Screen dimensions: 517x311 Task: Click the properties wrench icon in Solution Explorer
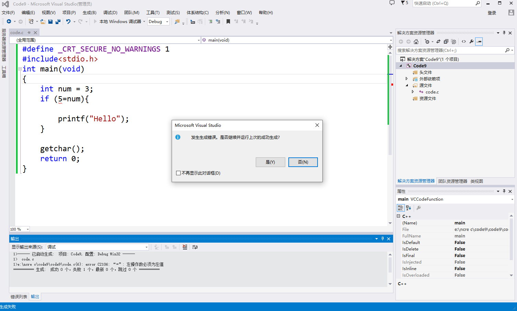(x=471, y=42)
